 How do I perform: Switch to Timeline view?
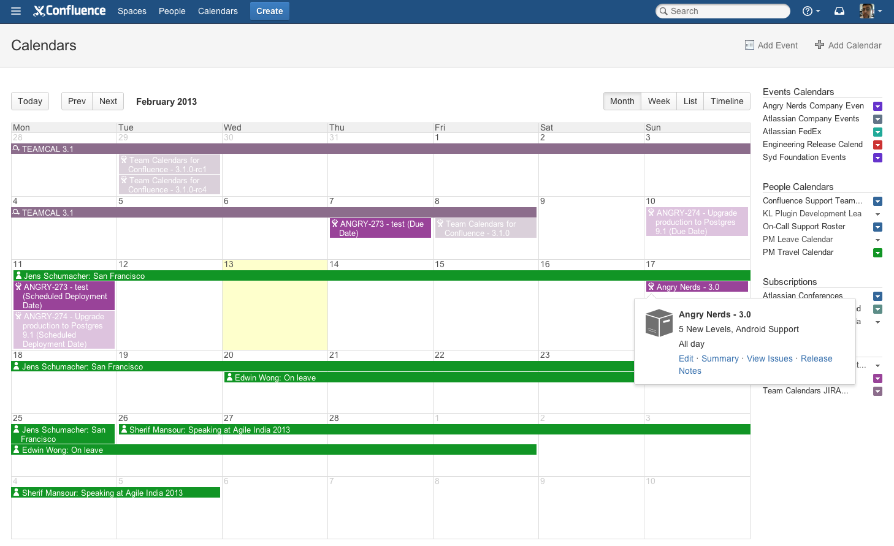pos(727,101)
